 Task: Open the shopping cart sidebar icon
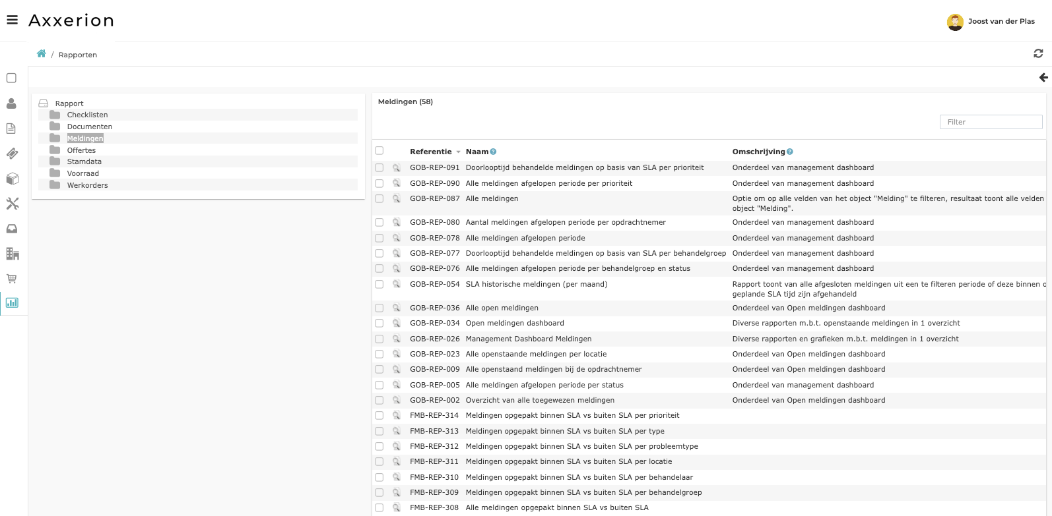pos(12,278)
